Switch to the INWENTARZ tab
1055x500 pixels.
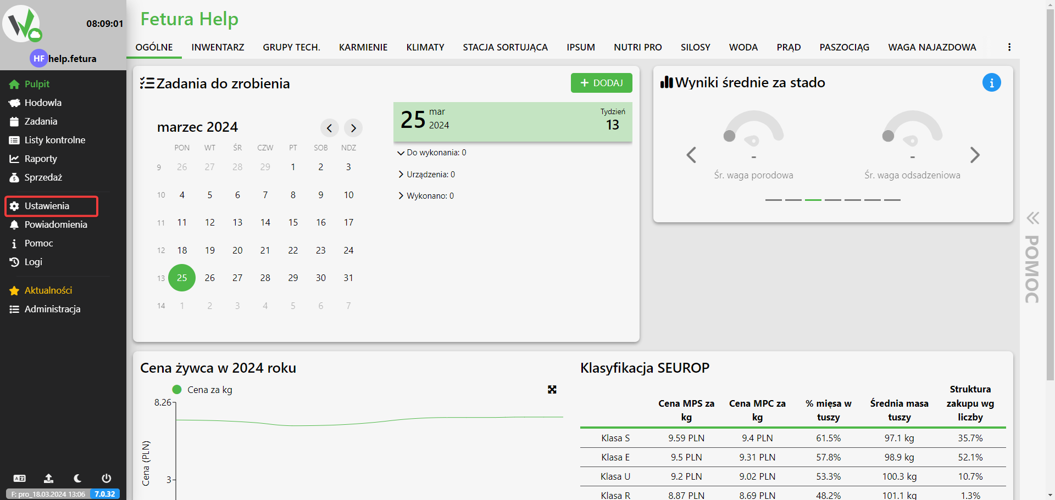218,47
